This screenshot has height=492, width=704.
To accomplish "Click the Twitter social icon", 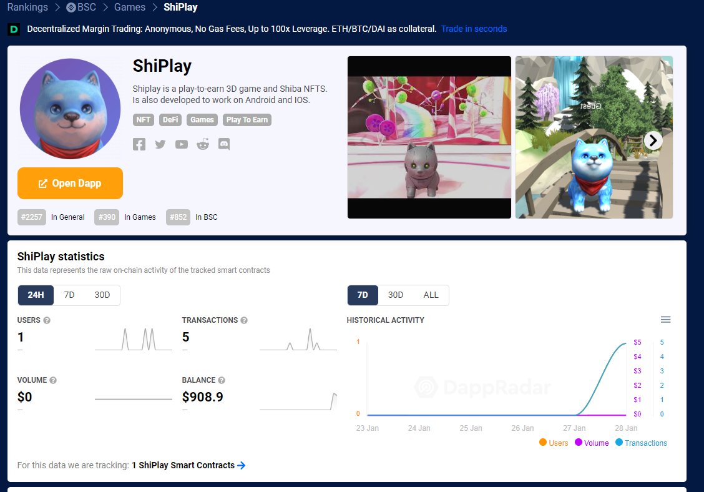I will tap(160, 144).
